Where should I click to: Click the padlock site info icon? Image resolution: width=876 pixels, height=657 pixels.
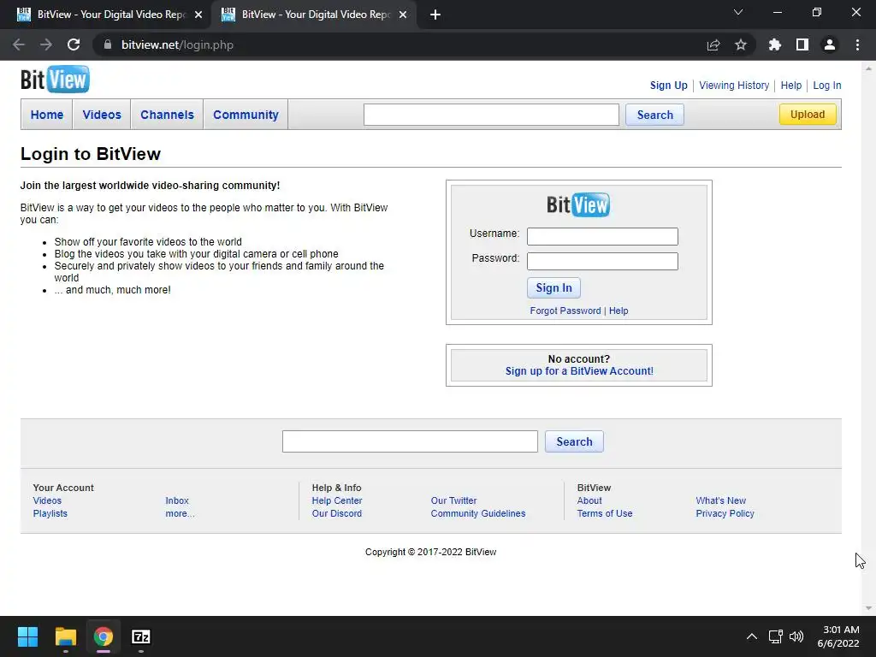108,44
